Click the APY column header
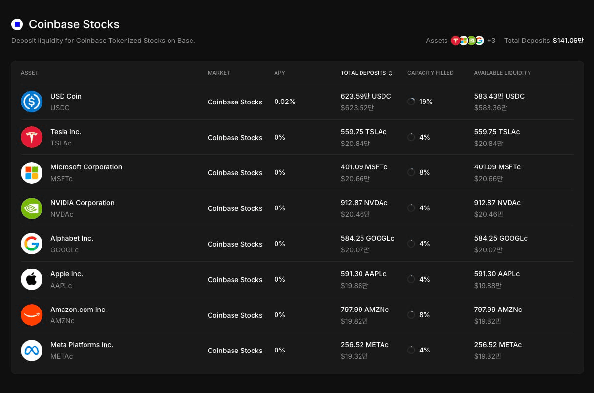Screen dimensions: 594x393 pyautogui.click(x=279, y=73)
